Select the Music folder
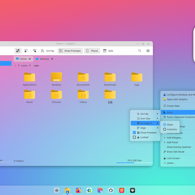 click(x=30, y=97)
